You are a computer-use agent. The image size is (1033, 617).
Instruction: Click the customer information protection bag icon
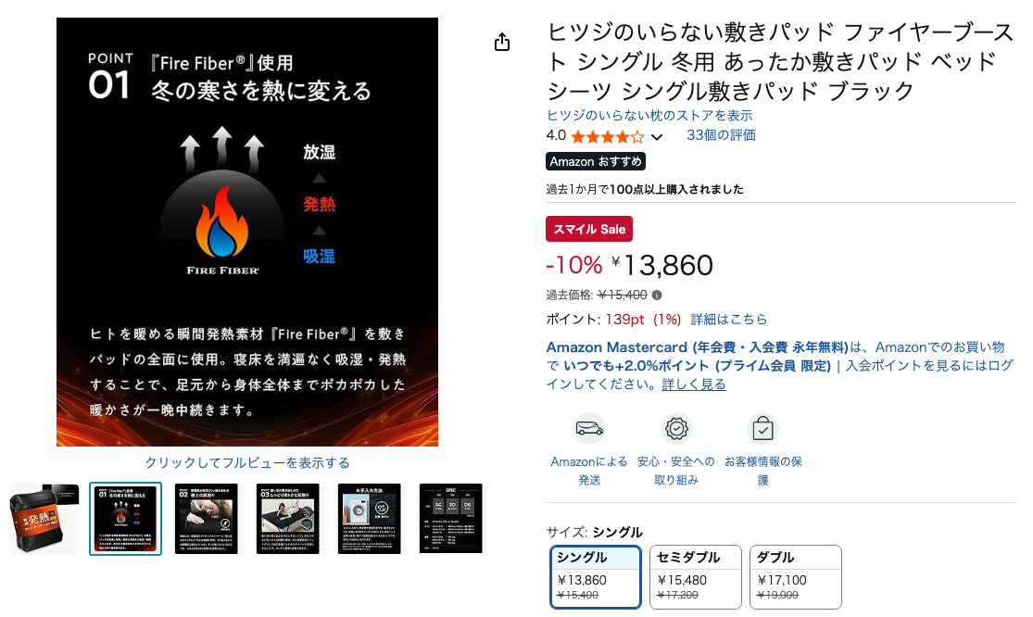(762, 429)
